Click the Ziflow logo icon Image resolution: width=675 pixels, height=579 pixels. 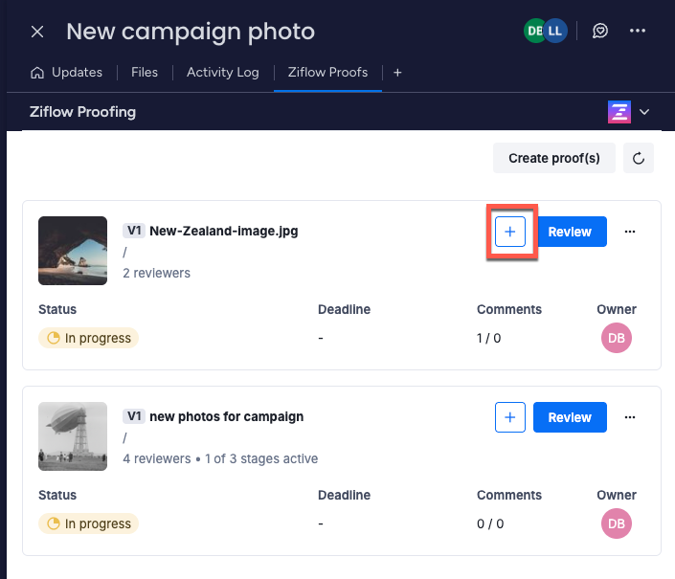click(619, 112)
